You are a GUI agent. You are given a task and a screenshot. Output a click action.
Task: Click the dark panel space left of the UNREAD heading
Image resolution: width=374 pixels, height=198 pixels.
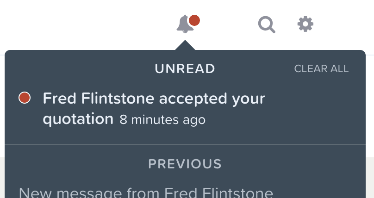point(79,69)
